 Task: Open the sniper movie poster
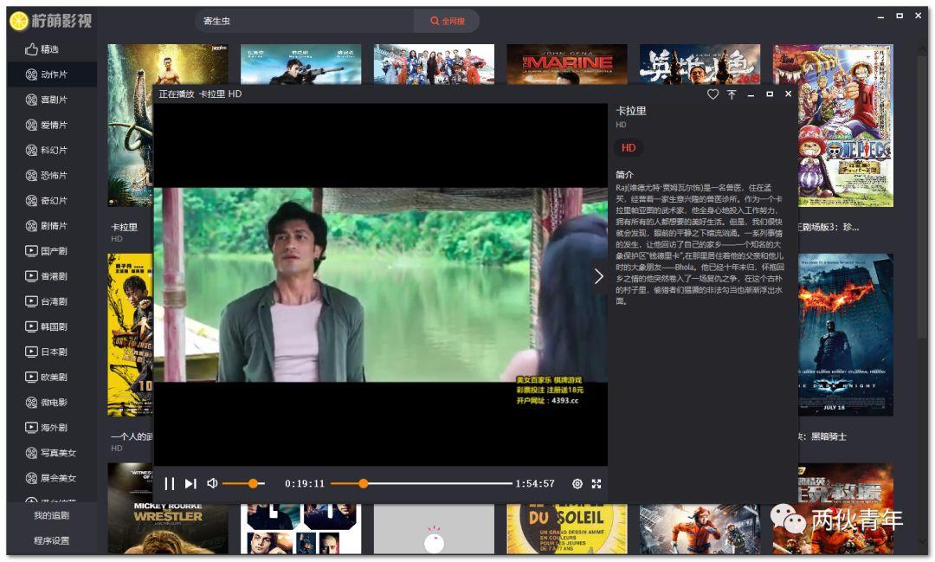(x=300, y=64)
